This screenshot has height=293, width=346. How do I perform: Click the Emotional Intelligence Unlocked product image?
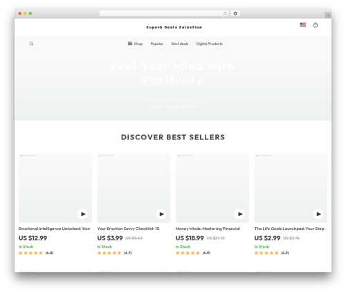point(55,188)
